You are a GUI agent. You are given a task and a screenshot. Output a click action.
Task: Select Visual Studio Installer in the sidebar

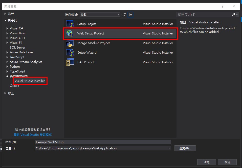pos(30,81)
